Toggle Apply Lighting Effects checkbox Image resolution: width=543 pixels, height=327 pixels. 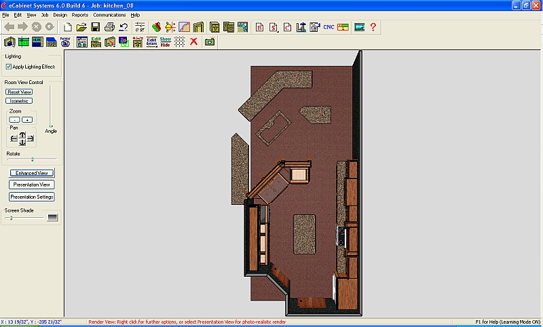click(x=9, y=66)
